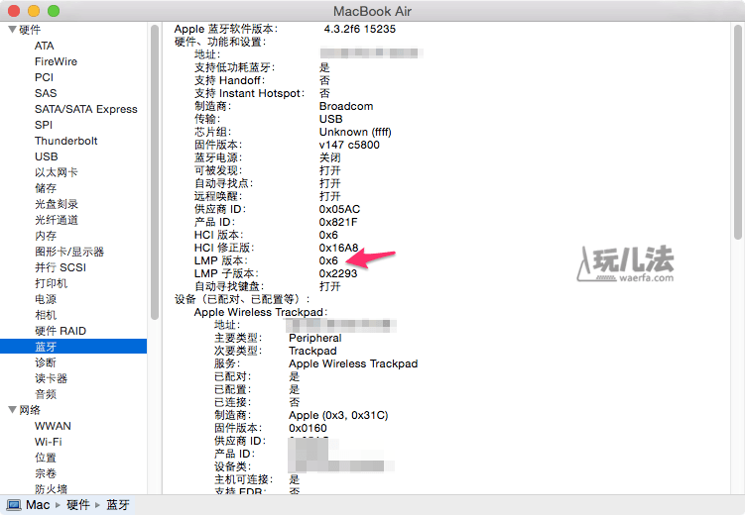Open 光盘刻录 entry

[x=57, y=204]
